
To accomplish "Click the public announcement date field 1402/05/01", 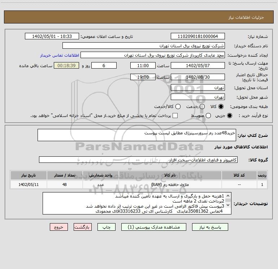I will click(x=52, y=36).
